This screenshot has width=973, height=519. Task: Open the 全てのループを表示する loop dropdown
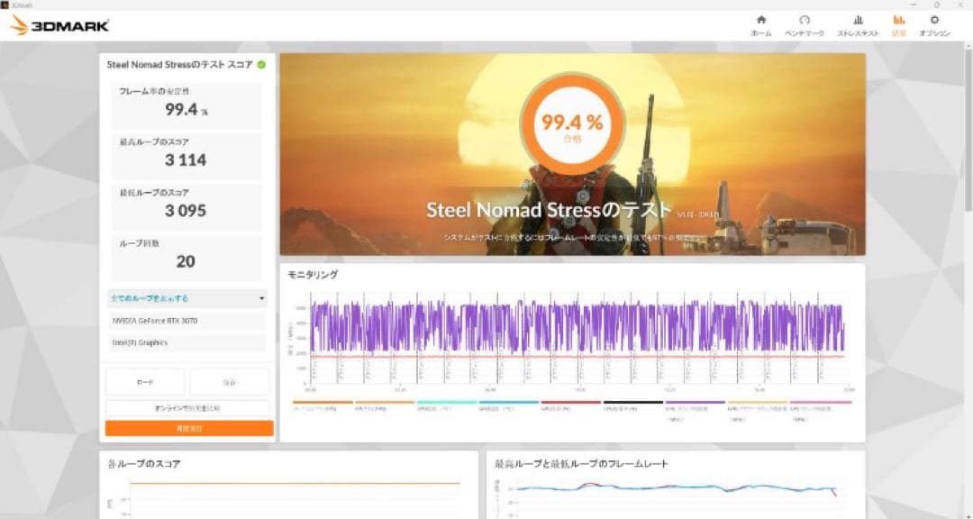(186, 297)
